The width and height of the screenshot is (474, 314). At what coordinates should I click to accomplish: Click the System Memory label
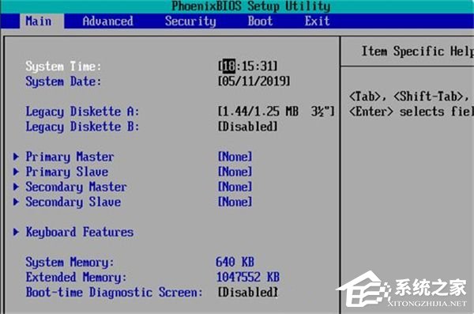point(70,263)
